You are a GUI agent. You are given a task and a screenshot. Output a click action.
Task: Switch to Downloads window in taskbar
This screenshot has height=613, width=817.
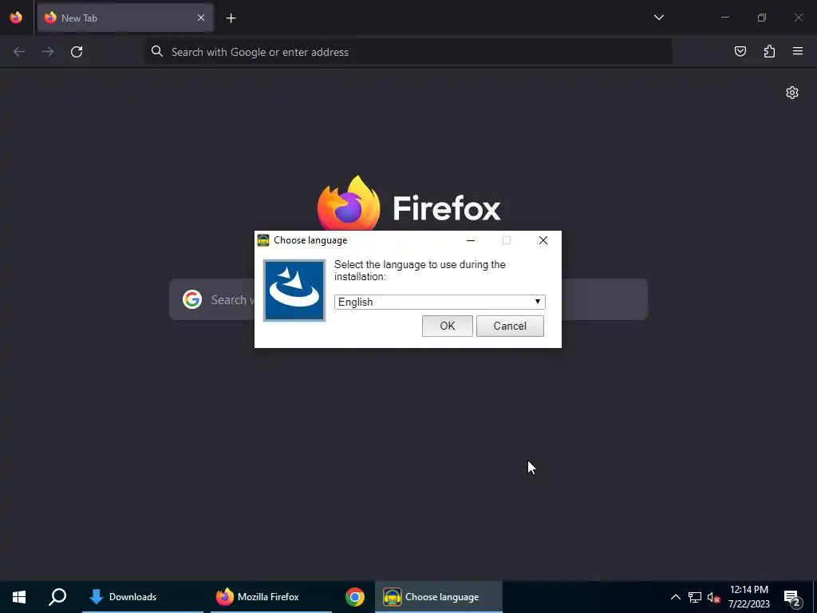click(x=143, y=597)
